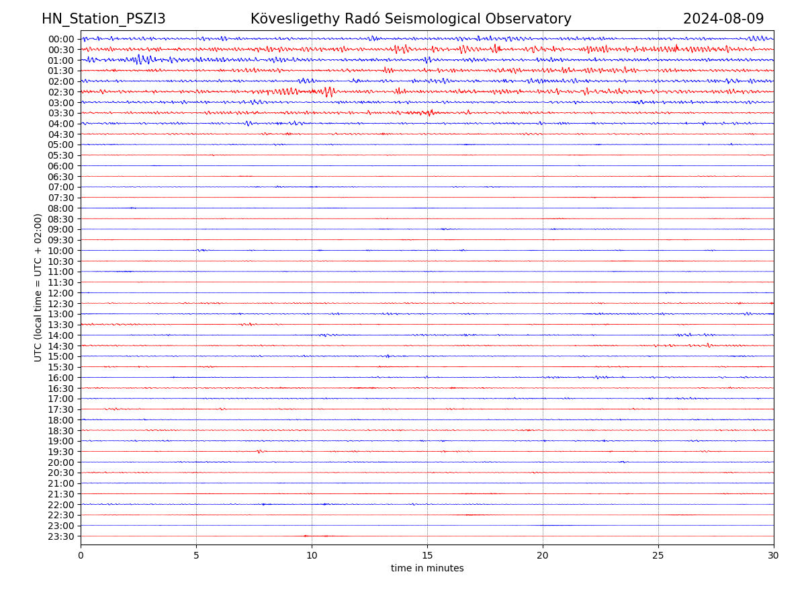806x605 pixels.
Task: Click the 5 minute x-axis tick label
Action: 196,556
